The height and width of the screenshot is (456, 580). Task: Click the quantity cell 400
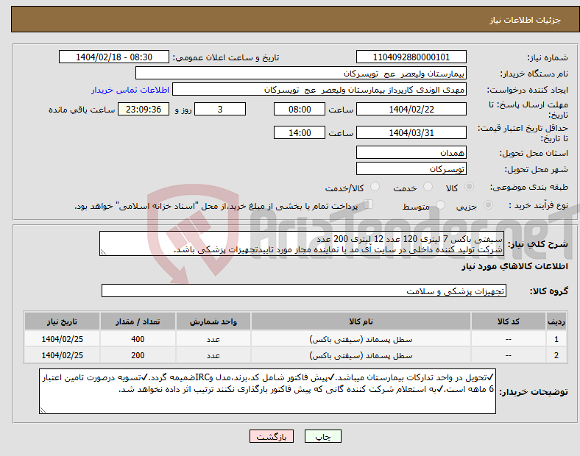point(138,339)
